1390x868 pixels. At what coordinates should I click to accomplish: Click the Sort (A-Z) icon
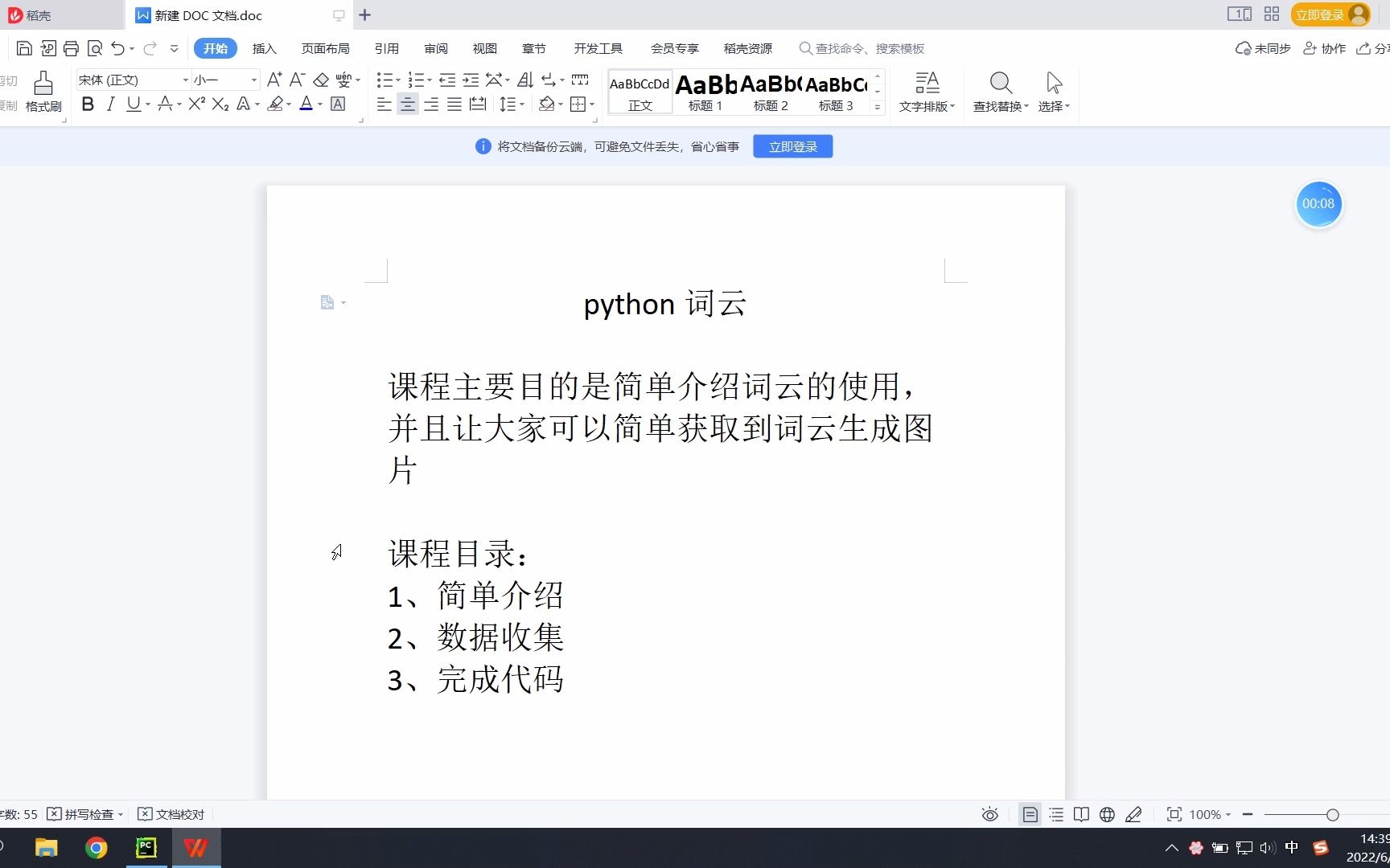(524, 80)
